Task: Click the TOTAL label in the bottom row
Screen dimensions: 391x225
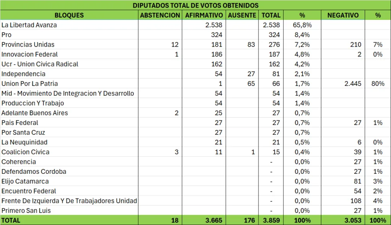Action: tap(11, 220)
